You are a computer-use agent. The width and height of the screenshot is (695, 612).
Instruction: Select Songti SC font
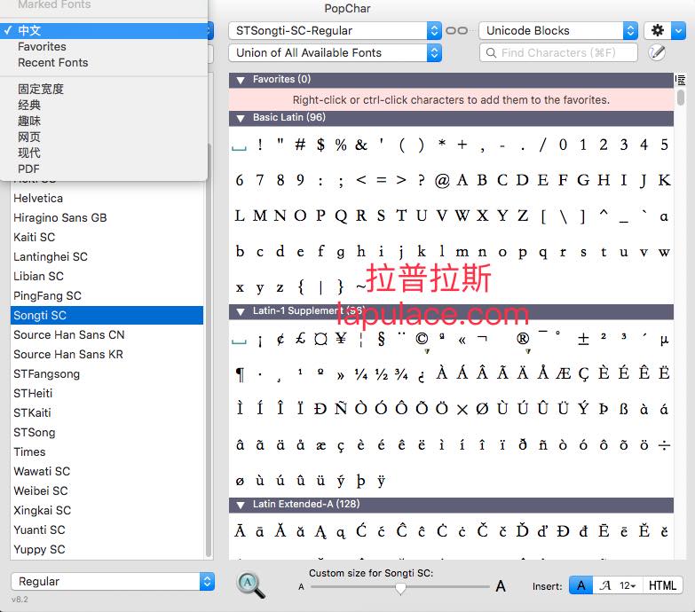107,315
